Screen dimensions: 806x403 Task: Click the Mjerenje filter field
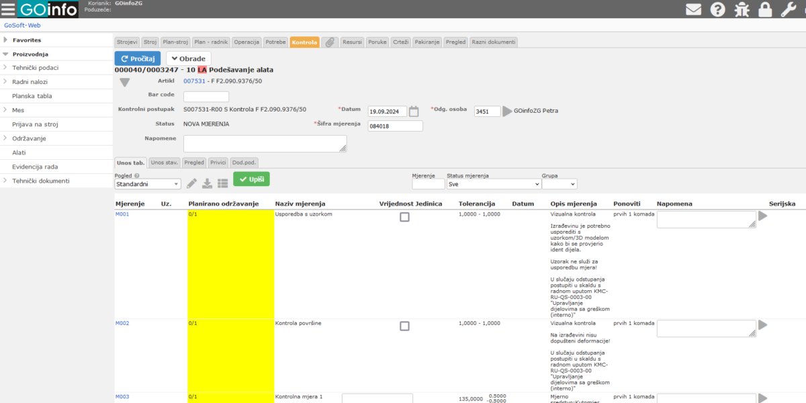429,184
